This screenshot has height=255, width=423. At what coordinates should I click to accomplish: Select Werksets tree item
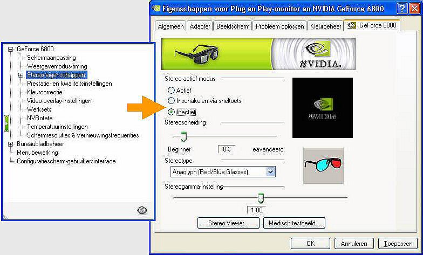(39, 109)
